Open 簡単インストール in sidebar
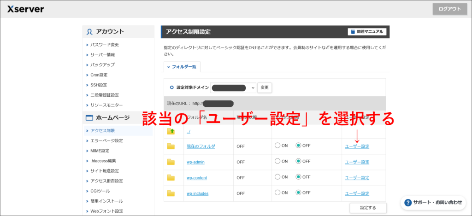 click(106, 201)
